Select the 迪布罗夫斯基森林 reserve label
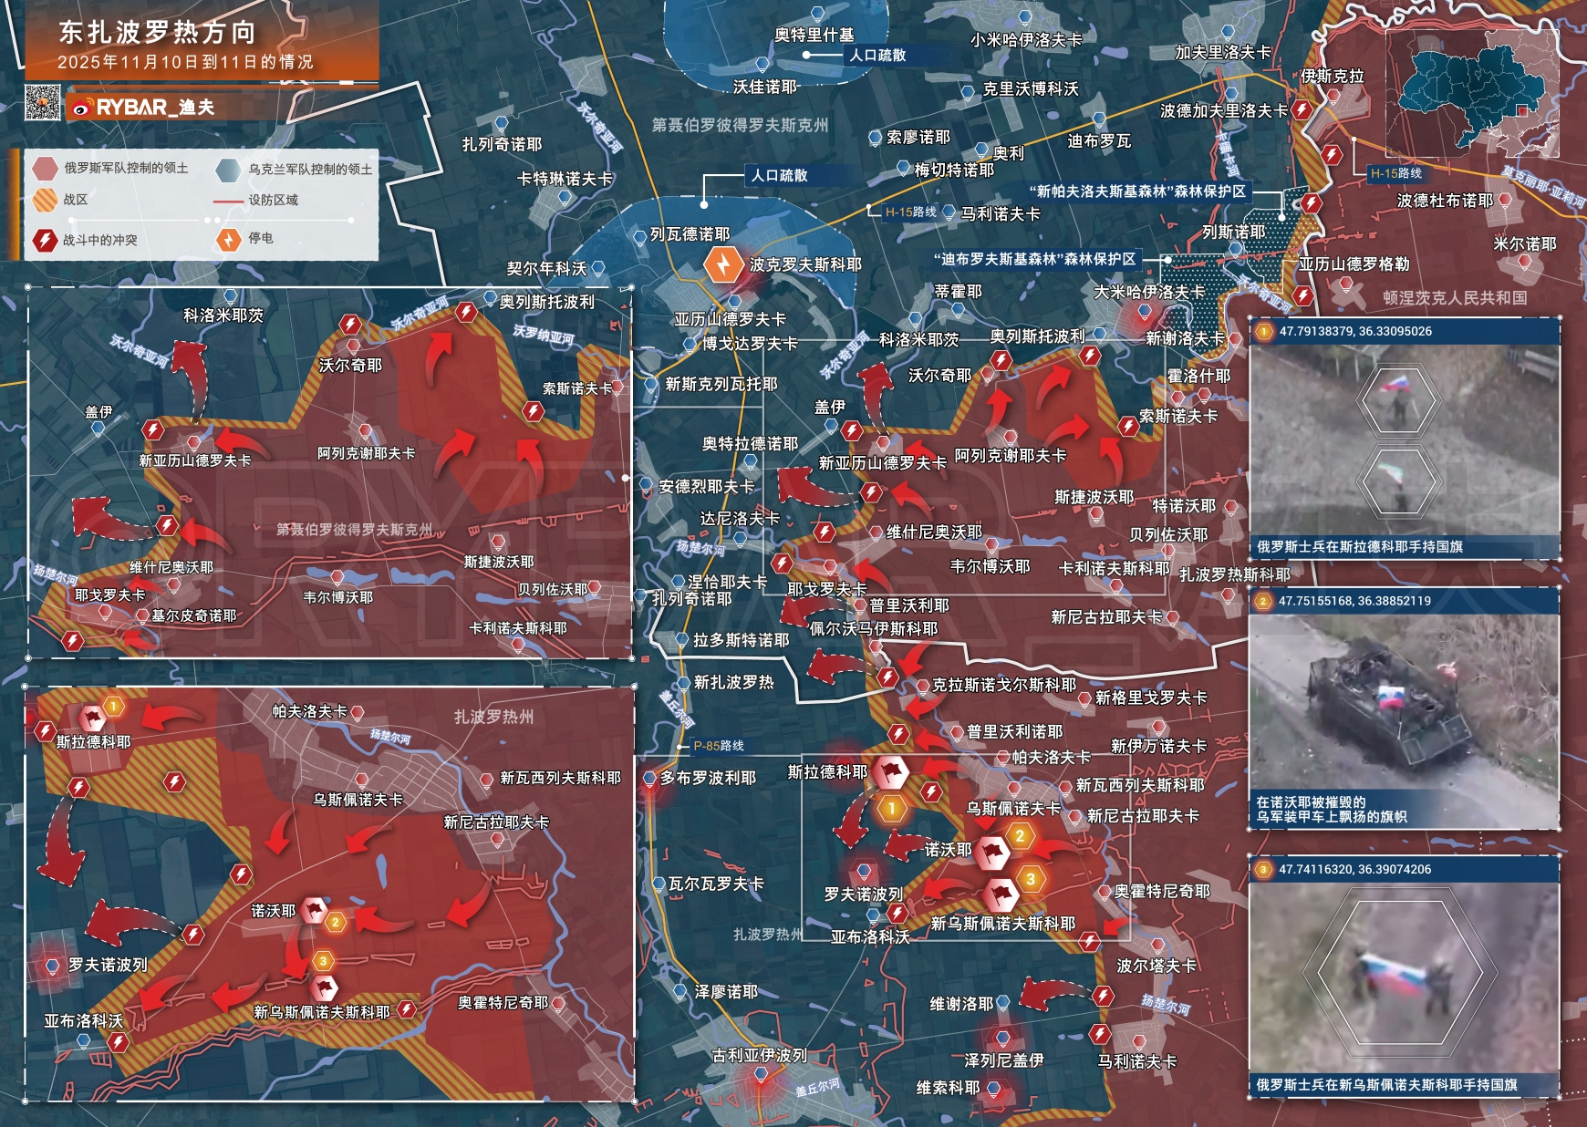 (1034, 260)
